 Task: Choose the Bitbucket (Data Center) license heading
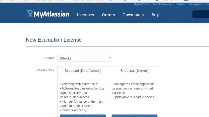point(83,71)
